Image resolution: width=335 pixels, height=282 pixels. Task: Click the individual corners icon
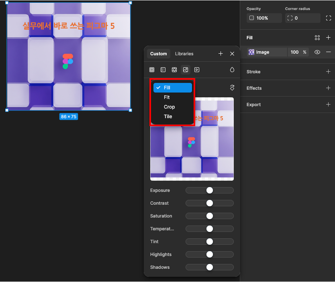click(329, 18)
